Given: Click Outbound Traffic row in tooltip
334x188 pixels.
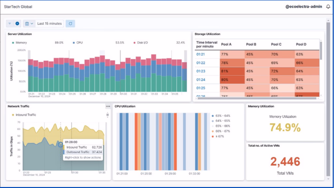Looking at the screenshot, I should (83, 152).
